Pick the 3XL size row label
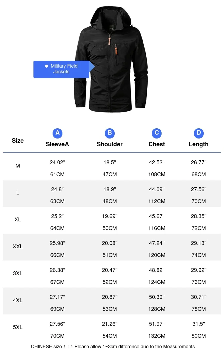This screenshot has height=359, width=224. point(18,273)
